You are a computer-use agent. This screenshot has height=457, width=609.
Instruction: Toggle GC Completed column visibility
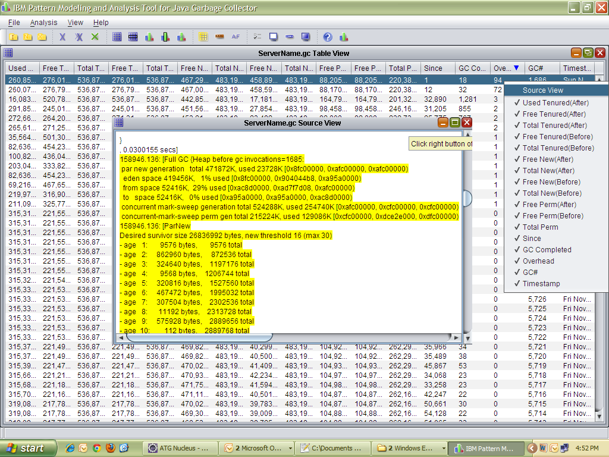(556, 249)
